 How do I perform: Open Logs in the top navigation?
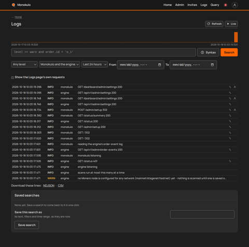pos(204,5)
